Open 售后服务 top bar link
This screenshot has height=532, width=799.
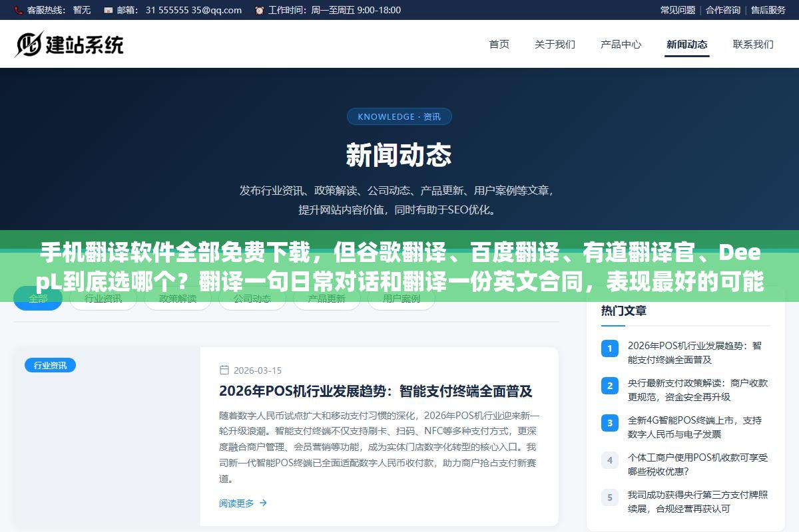pyautogui.click(x=768, y=10)
